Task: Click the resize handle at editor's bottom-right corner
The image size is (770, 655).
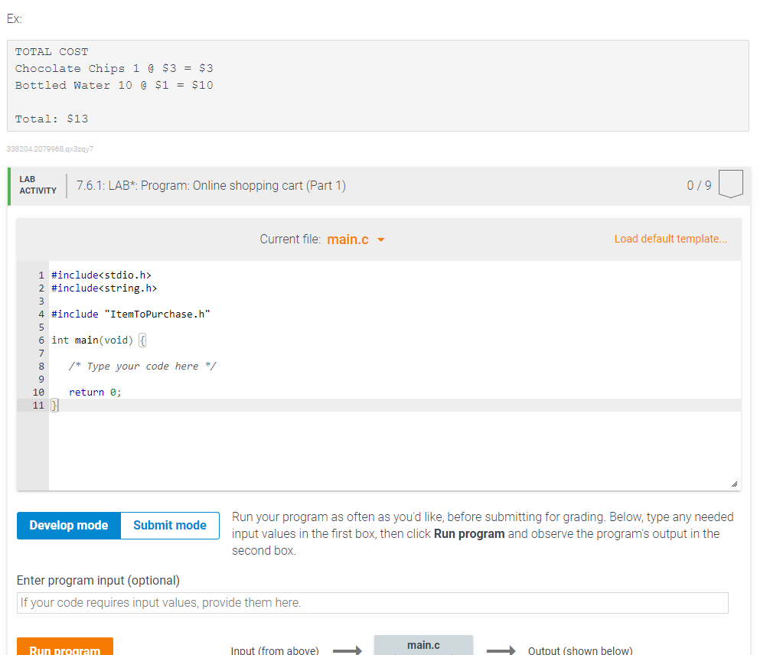Action: click(x=734, y=482)
